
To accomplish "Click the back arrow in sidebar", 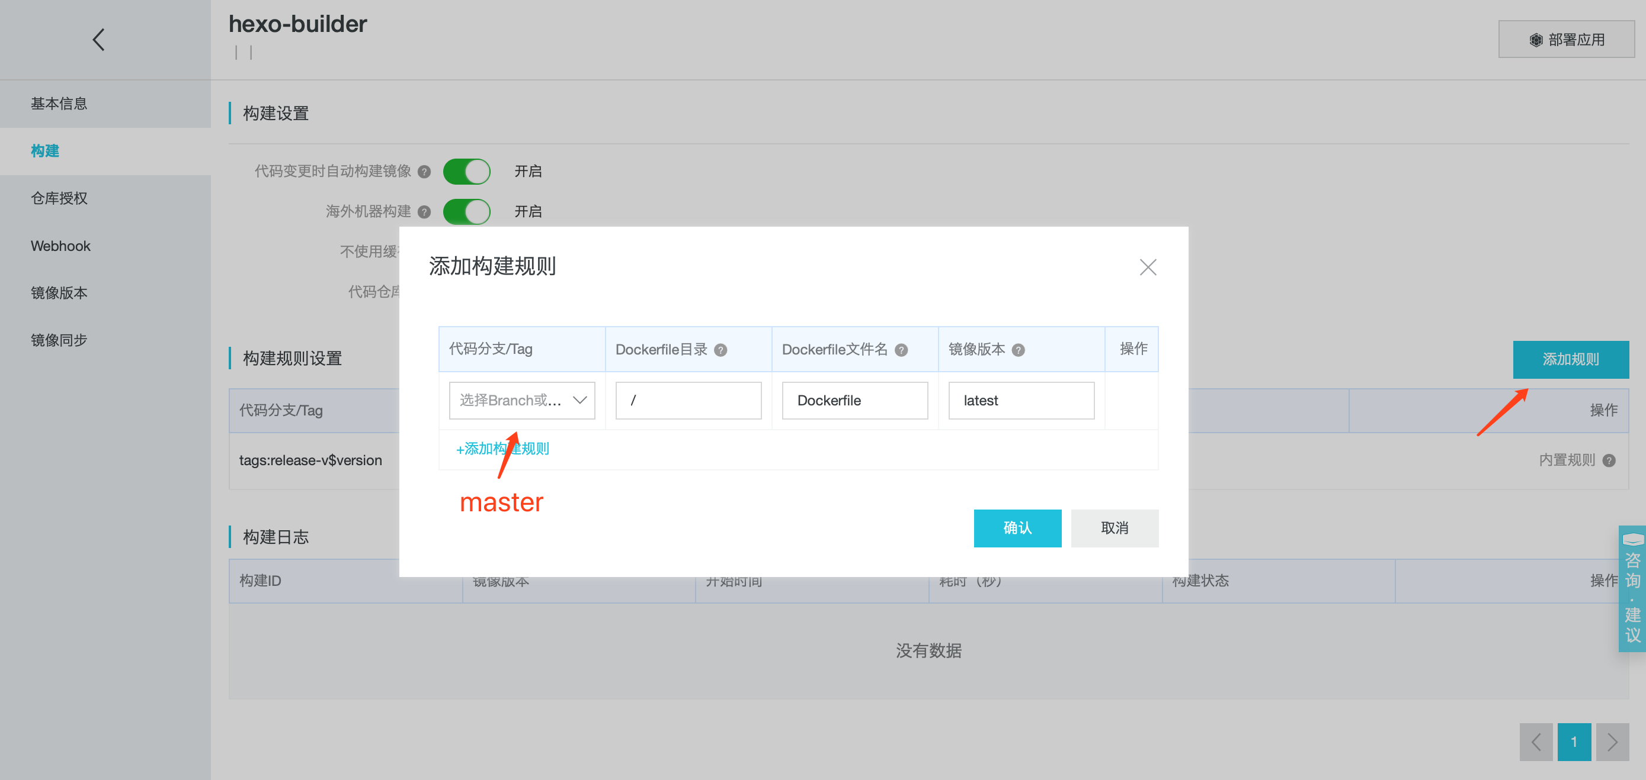I will 98,40.
